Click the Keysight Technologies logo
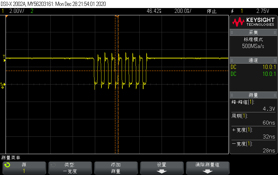278x175 pixels. coord(253,22)
